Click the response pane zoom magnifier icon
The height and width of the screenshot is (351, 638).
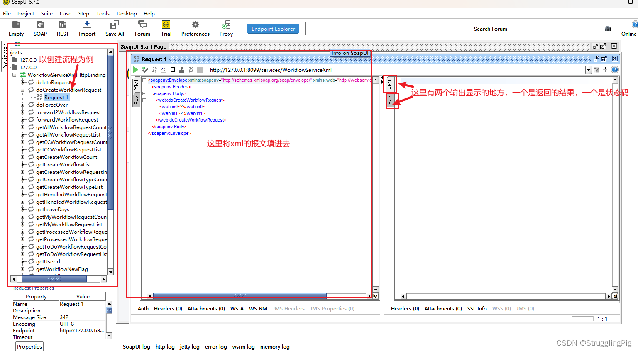coord(615,296)
